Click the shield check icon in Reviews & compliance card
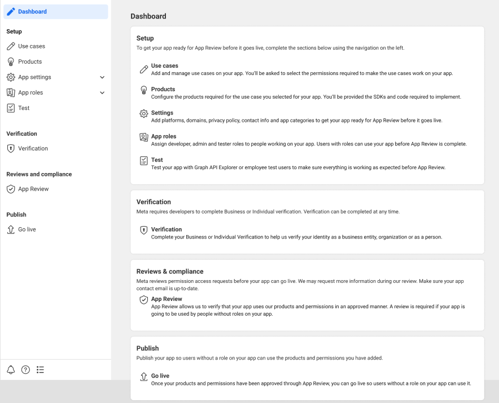Viewport: 499px width, 403px height. [143, 300]
